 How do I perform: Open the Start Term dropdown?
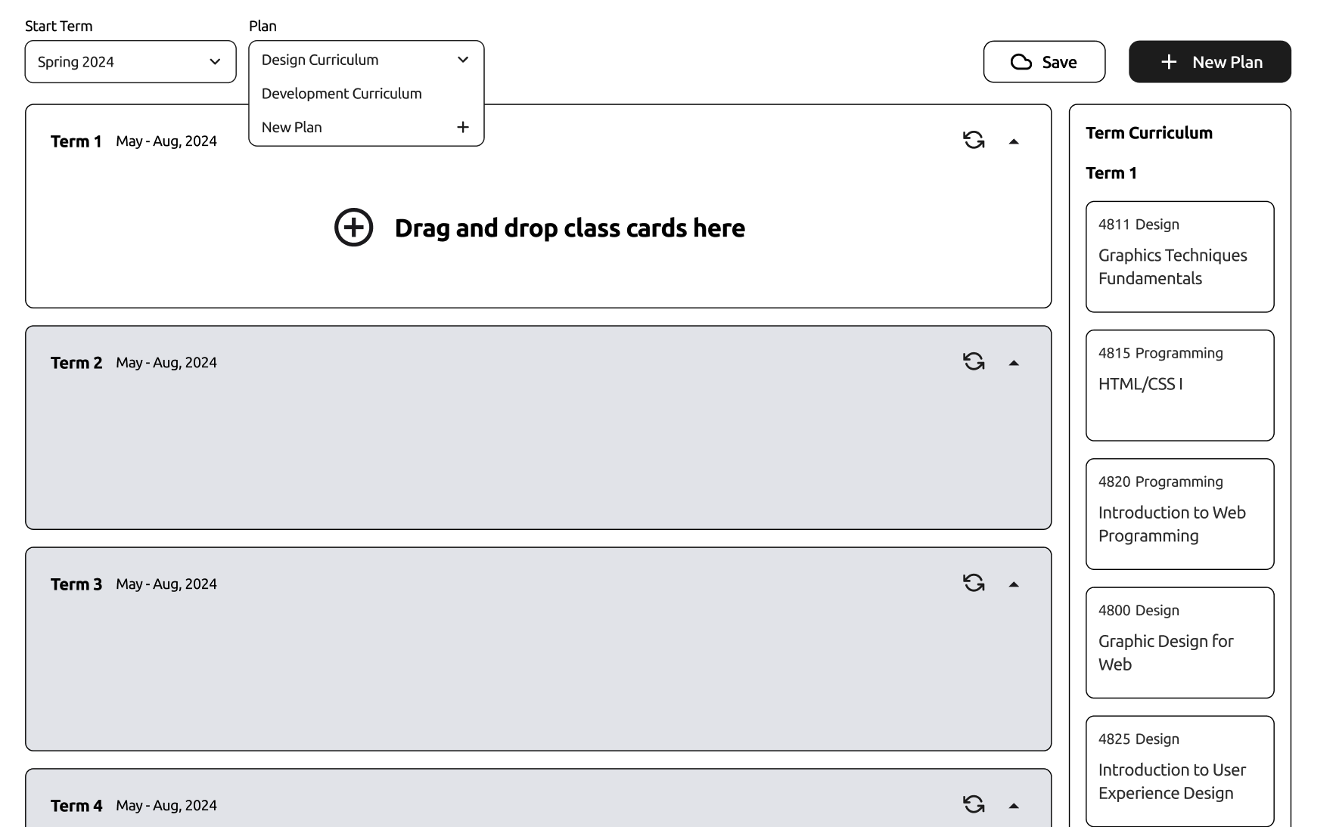130,62
